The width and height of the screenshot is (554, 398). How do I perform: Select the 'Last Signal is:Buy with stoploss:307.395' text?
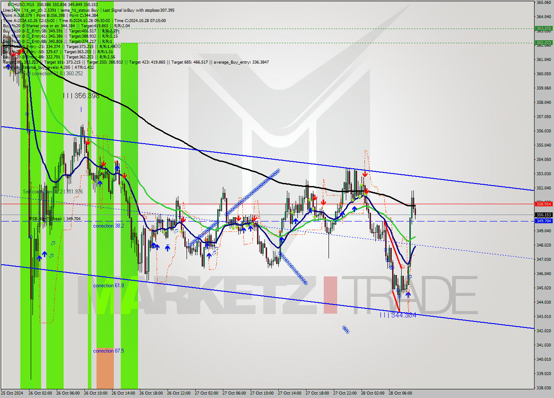coord(138,10)
